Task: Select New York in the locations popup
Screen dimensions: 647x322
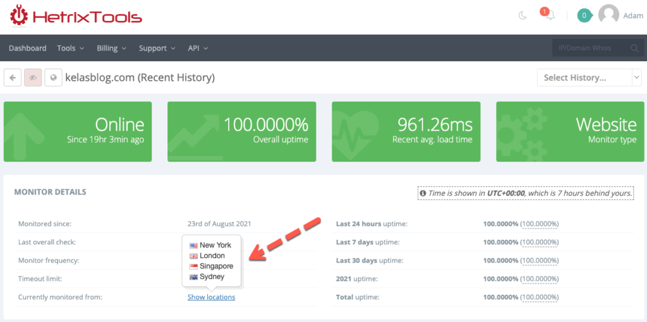Action: [x=215, y=246]
